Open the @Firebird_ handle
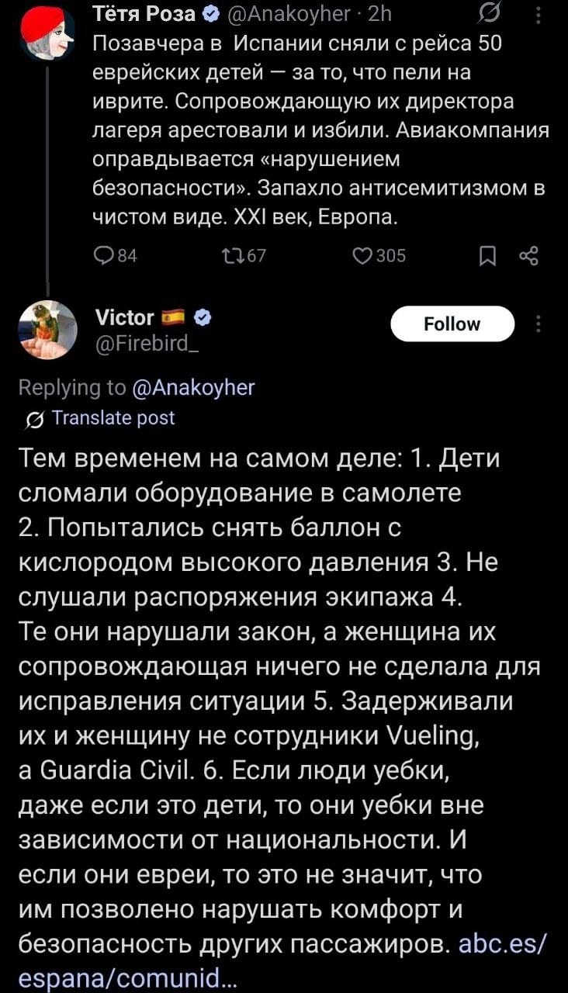 click(x=146, y=338)
